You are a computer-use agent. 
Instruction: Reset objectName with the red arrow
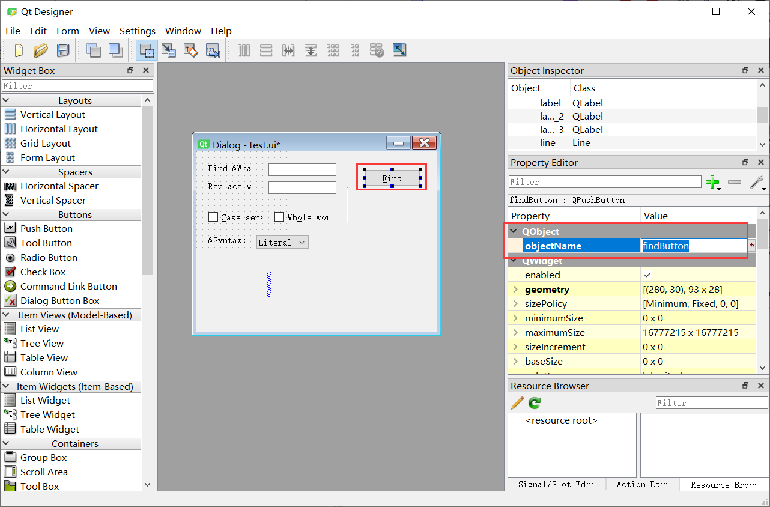pyautogui.click(x=752, y=246)
